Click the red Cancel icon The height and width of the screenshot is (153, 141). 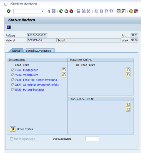pos(71,11)
